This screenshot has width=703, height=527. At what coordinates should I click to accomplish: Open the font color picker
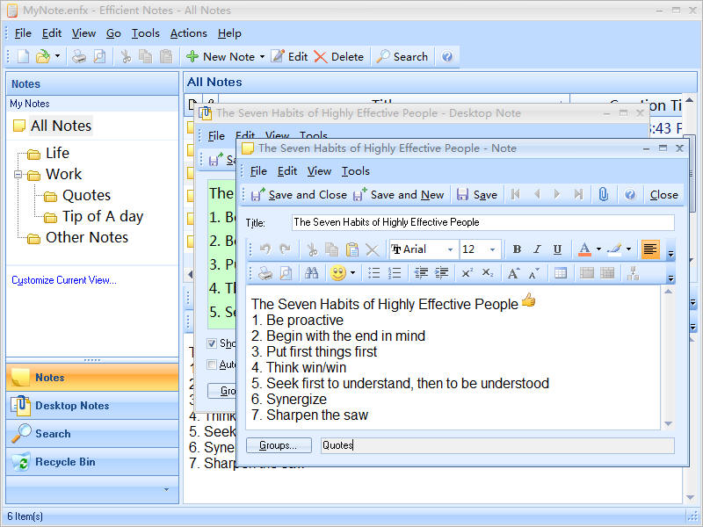click(586, 249)
